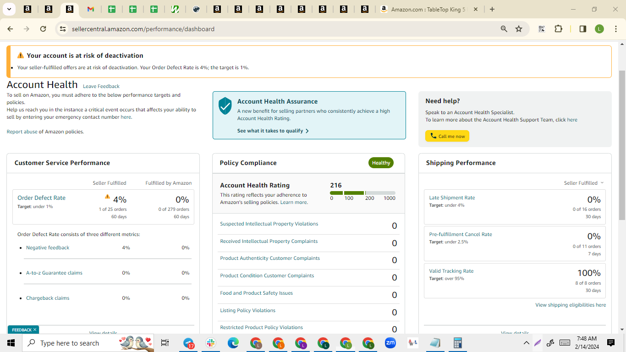Open Received Intellectual Property Complaints
626x352 pixels.
269,241
